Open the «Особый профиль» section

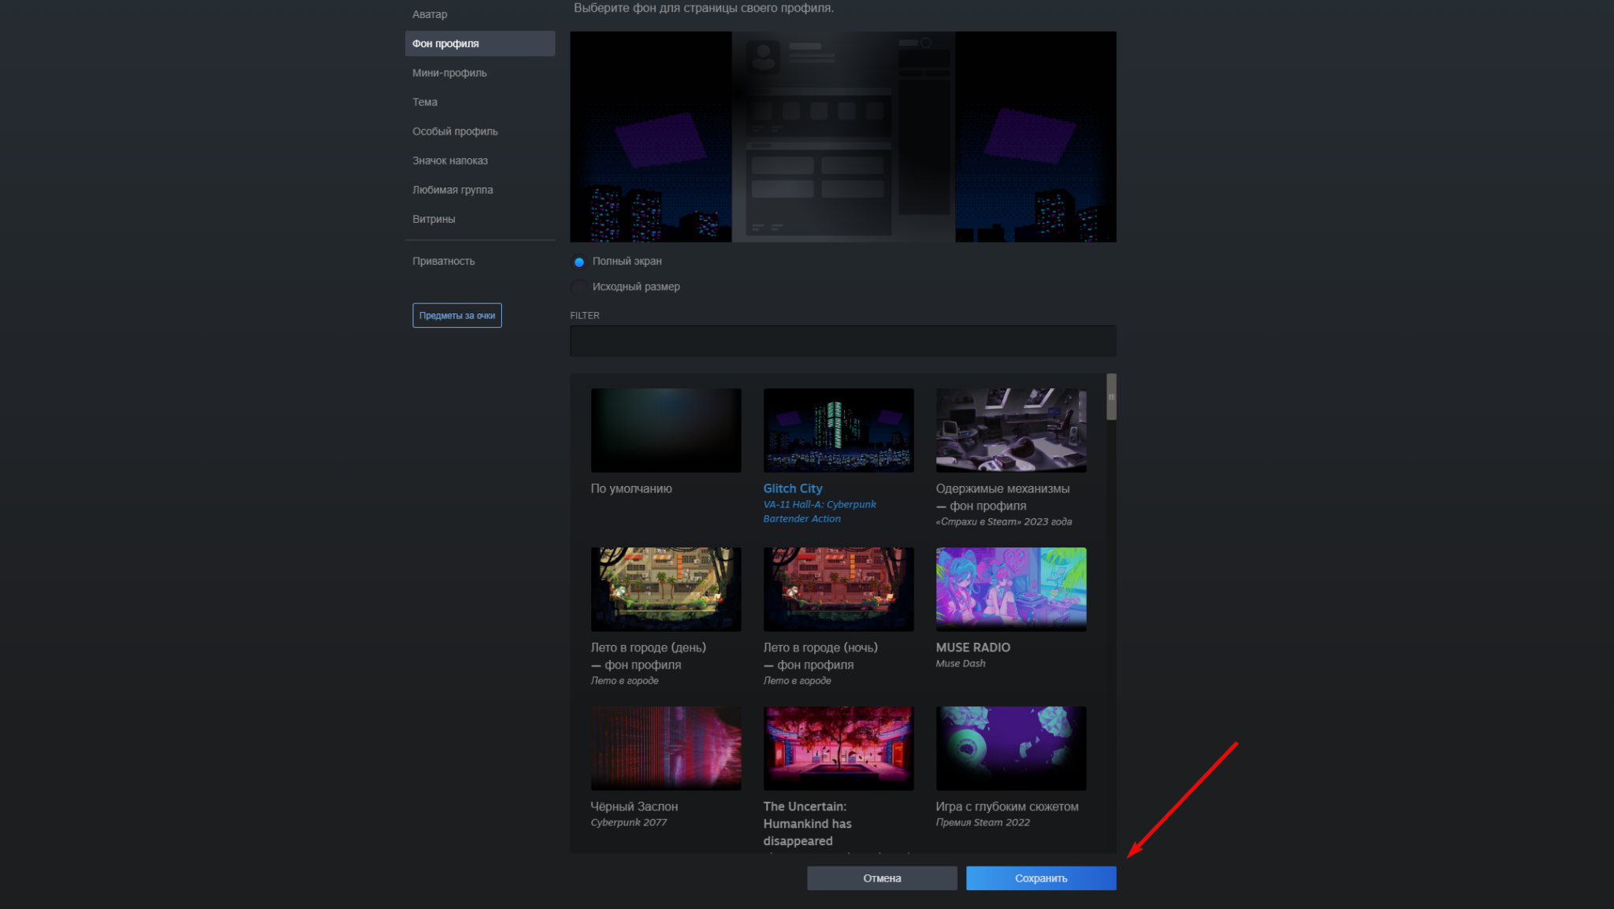click(x=455, y=131)
